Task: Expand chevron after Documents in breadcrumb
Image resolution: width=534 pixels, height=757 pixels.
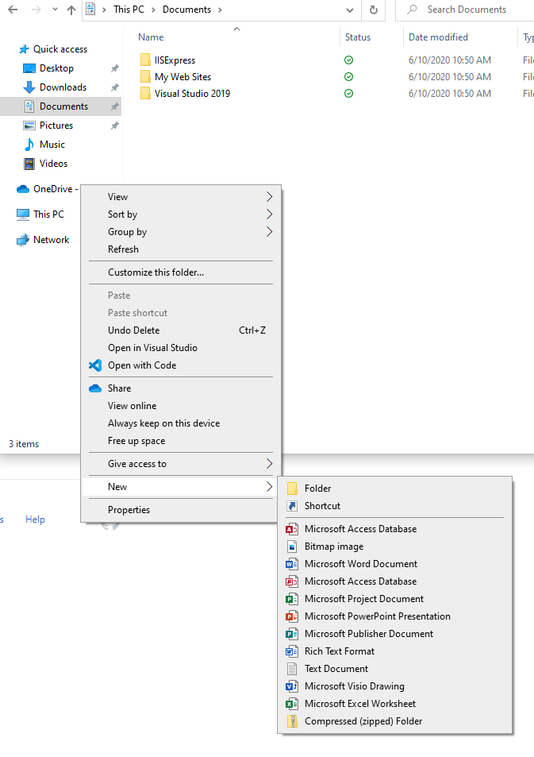Action: 220,10
